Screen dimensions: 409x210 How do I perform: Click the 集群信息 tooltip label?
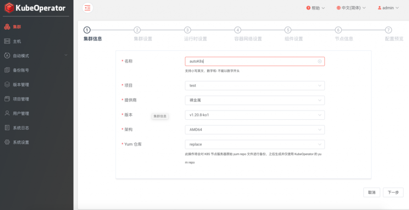160,116
